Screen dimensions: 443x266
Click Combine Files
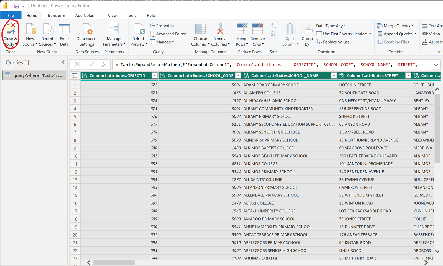[x=393, y=42]
